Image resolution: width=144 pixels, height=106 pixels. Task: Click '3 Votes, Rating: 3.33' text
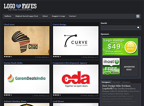[41, 96]
